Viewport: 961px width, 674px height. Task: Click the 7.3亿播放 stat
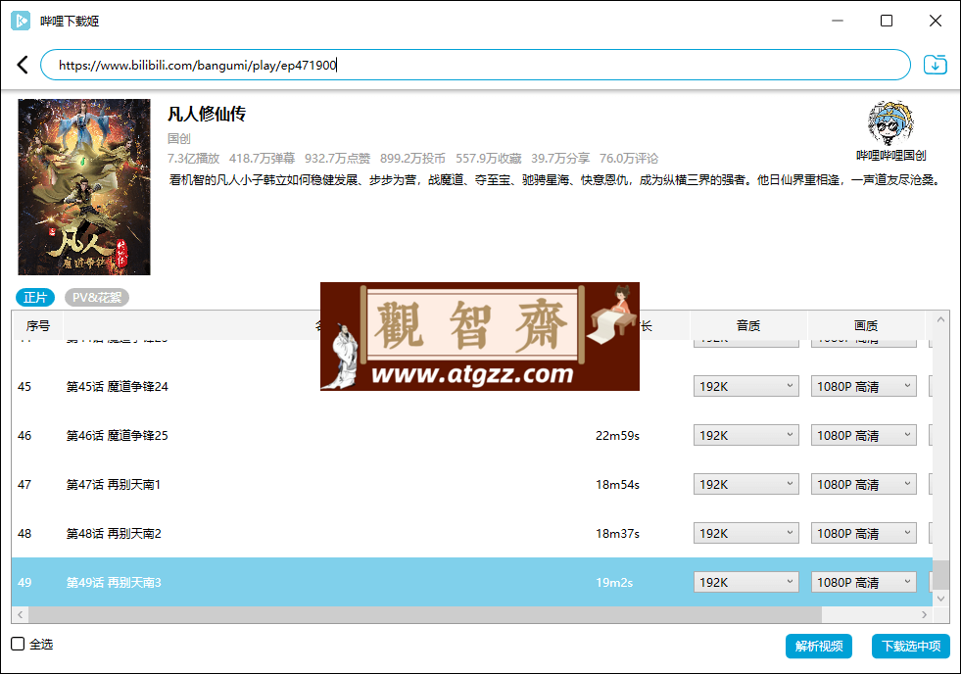click(193, 158)
